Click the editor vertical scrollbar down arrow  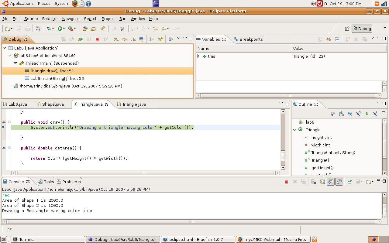pos(283,167)
